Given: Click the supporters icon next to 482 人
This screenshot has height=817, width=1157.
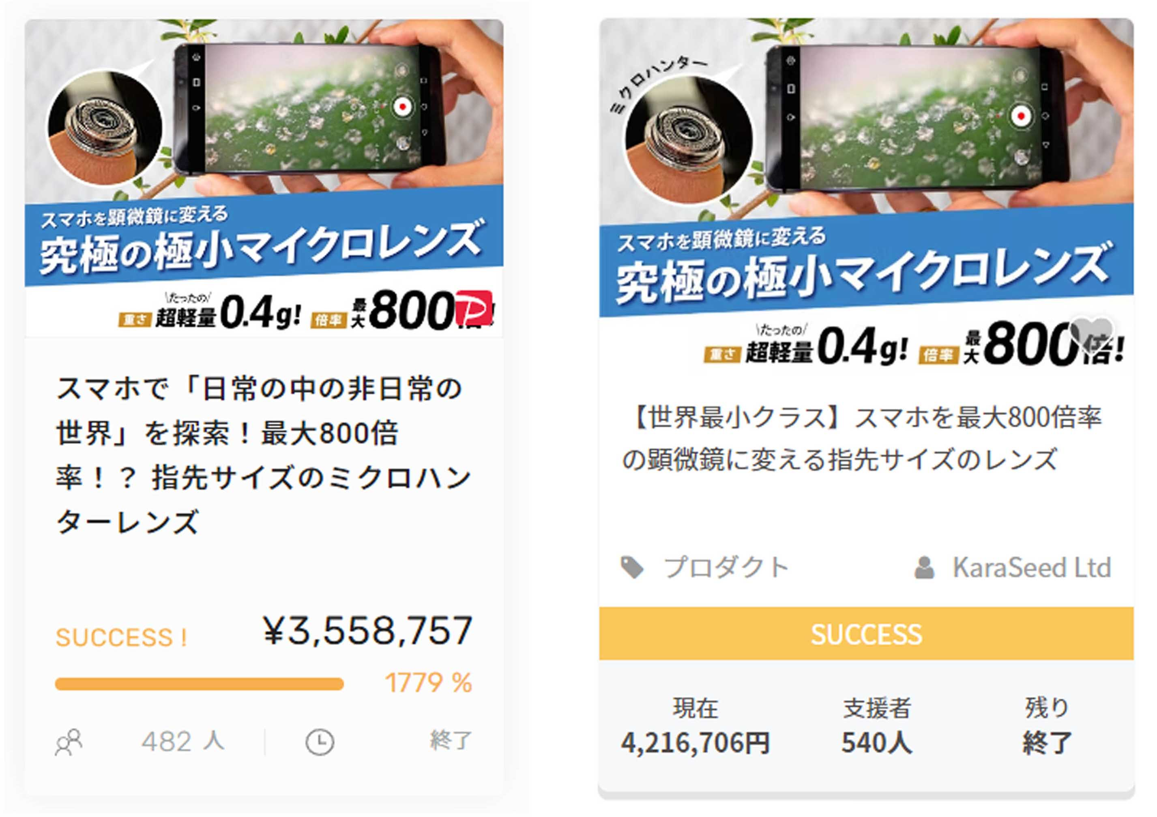Looking at the screenshot, I should (x=69, y=742).
